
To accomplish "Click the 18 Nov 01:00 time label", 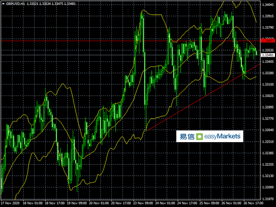I will pyautogui.click(x=33, y=203).
